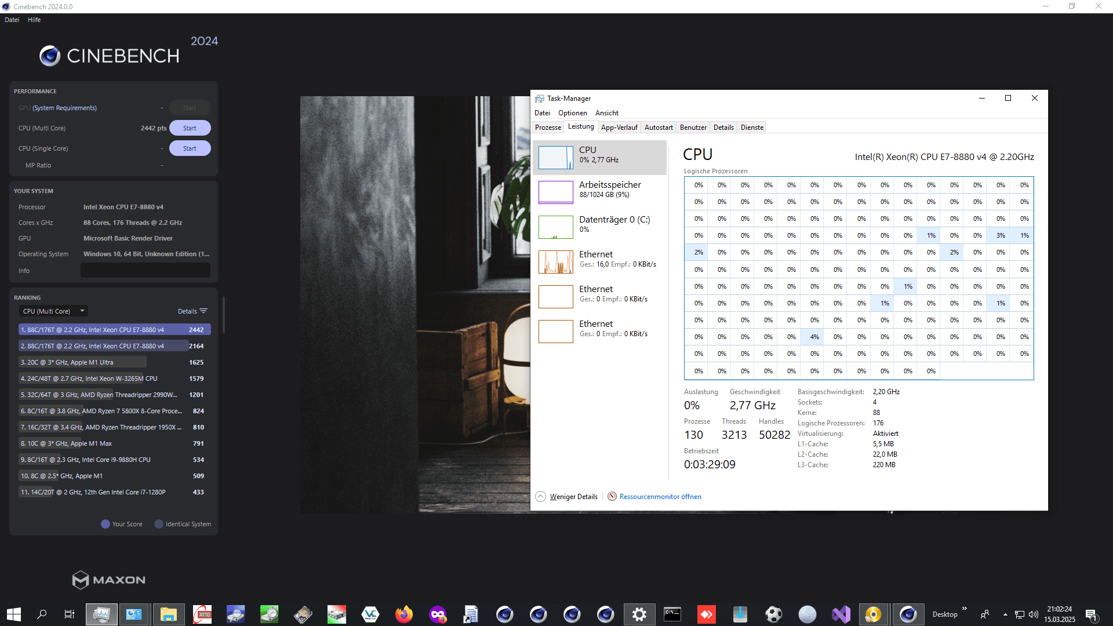This screenshot has width=1113, height=626.
Task: Click the Details filter icon in Ranking
Action: click(203, 311)
